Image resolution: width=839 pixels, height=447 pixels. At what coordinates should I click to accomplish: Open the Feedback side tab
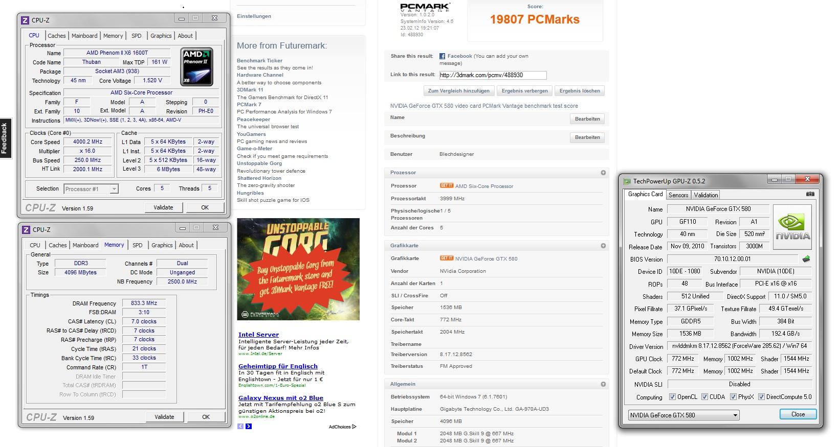point(5,138)
